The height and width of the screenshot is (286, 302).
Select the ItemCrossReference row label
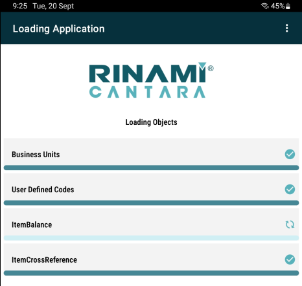point(44,260)
